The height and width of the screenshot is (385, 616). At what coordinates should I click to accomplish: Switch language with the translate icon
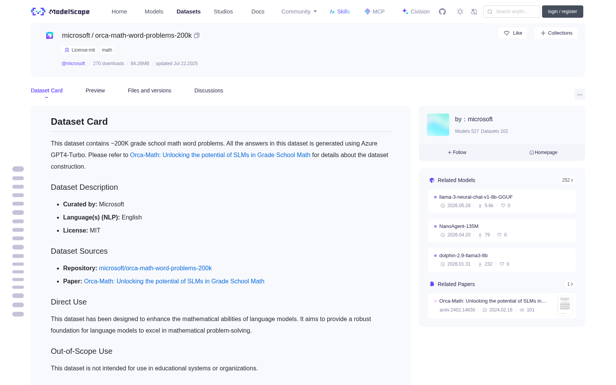474,12
